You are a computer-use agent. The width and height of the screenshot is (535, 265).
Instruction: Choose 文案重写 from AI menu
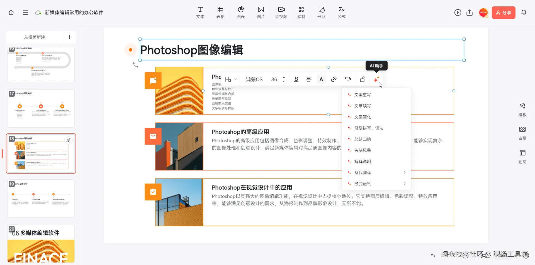tap(376, 95)
